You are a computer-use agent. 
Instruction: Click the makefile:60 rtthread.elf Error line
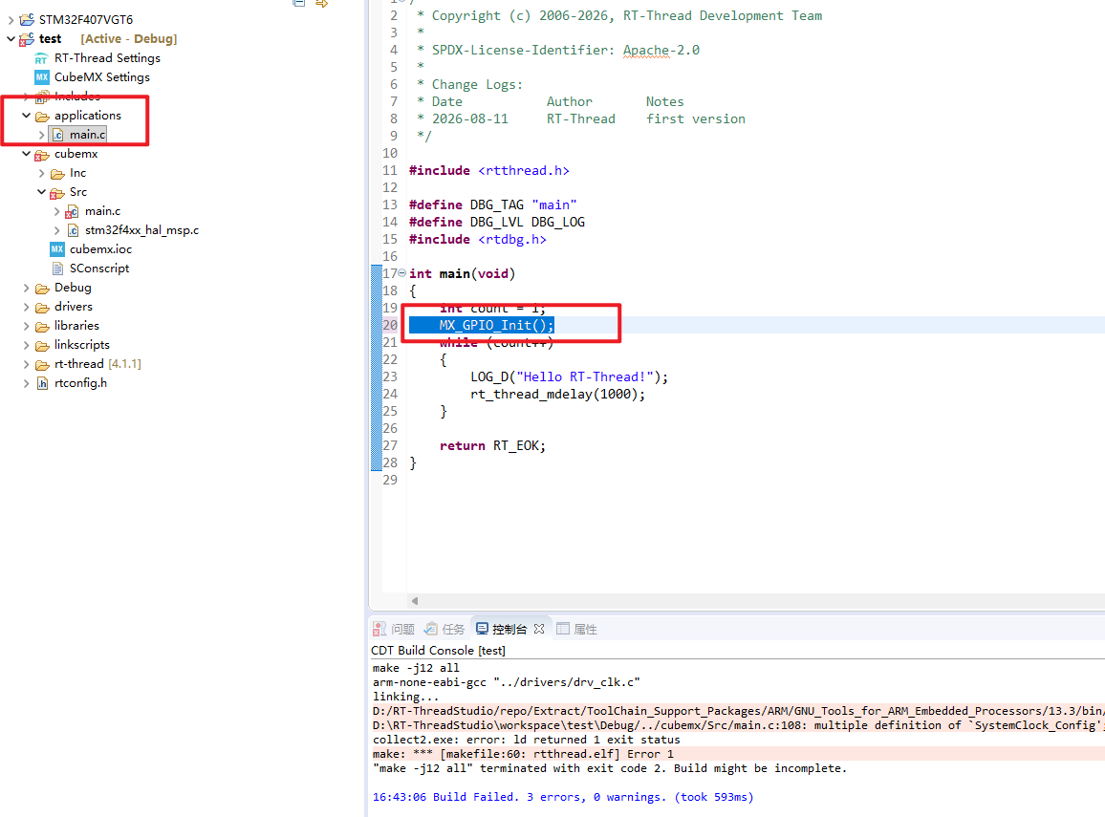[523, 754]
